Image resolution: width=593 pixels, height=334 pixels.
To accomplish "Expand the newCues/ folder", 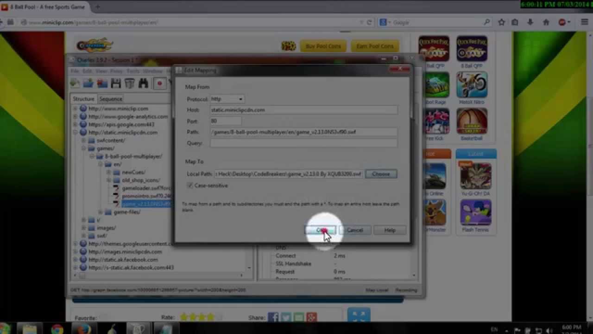I will [108, 172].
